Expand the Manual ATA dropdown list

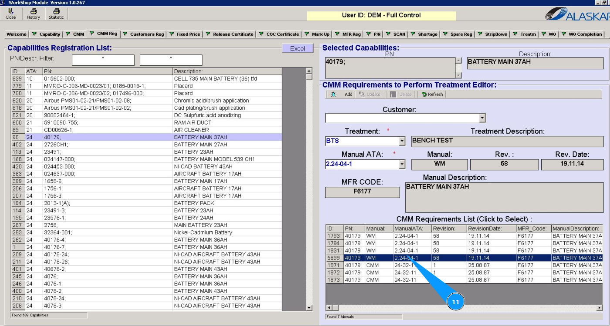402,165
